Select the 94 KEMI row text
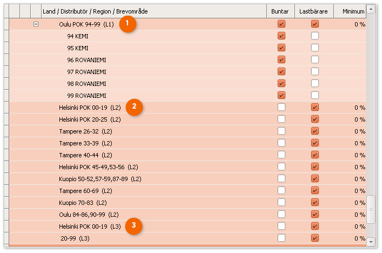 [78, 36]
